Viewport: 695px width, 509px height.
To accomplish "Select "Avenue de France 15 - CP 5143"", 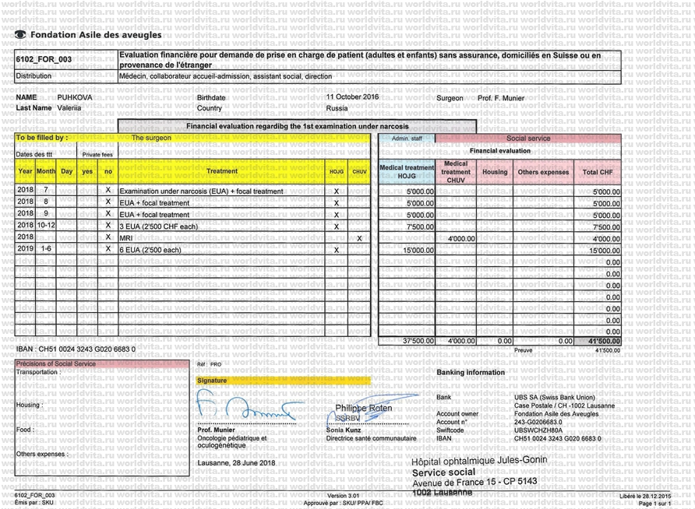I will 475,482.
